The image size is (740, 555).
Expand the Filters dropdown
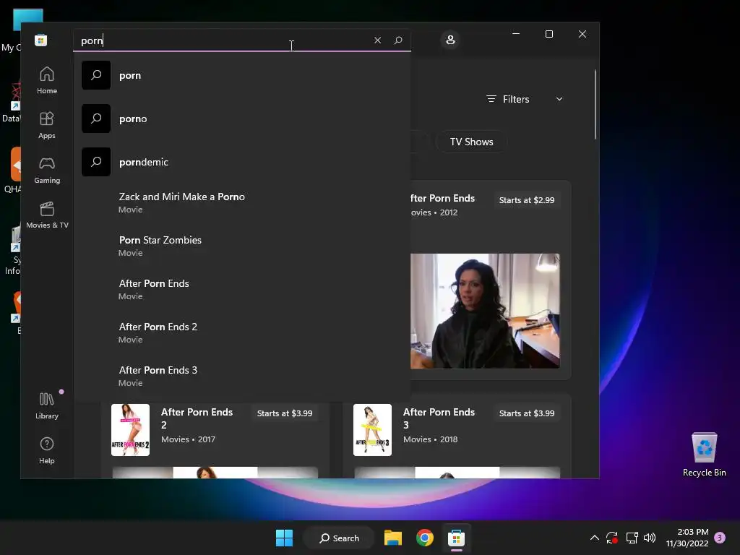525,99
